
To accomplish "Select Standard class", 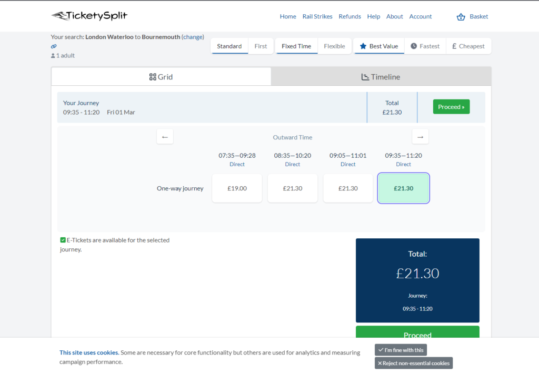I will pos(229,46).
